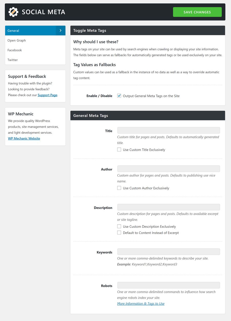Tick Use Custom Description Exclusively

point(119,226)
